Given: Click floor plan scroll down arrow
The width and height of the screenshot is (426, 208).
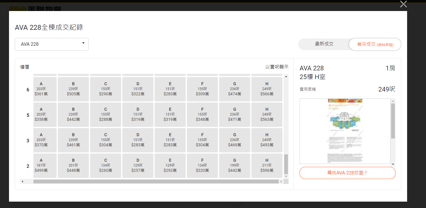Looking at the screenshot, I should pos(393,164).
